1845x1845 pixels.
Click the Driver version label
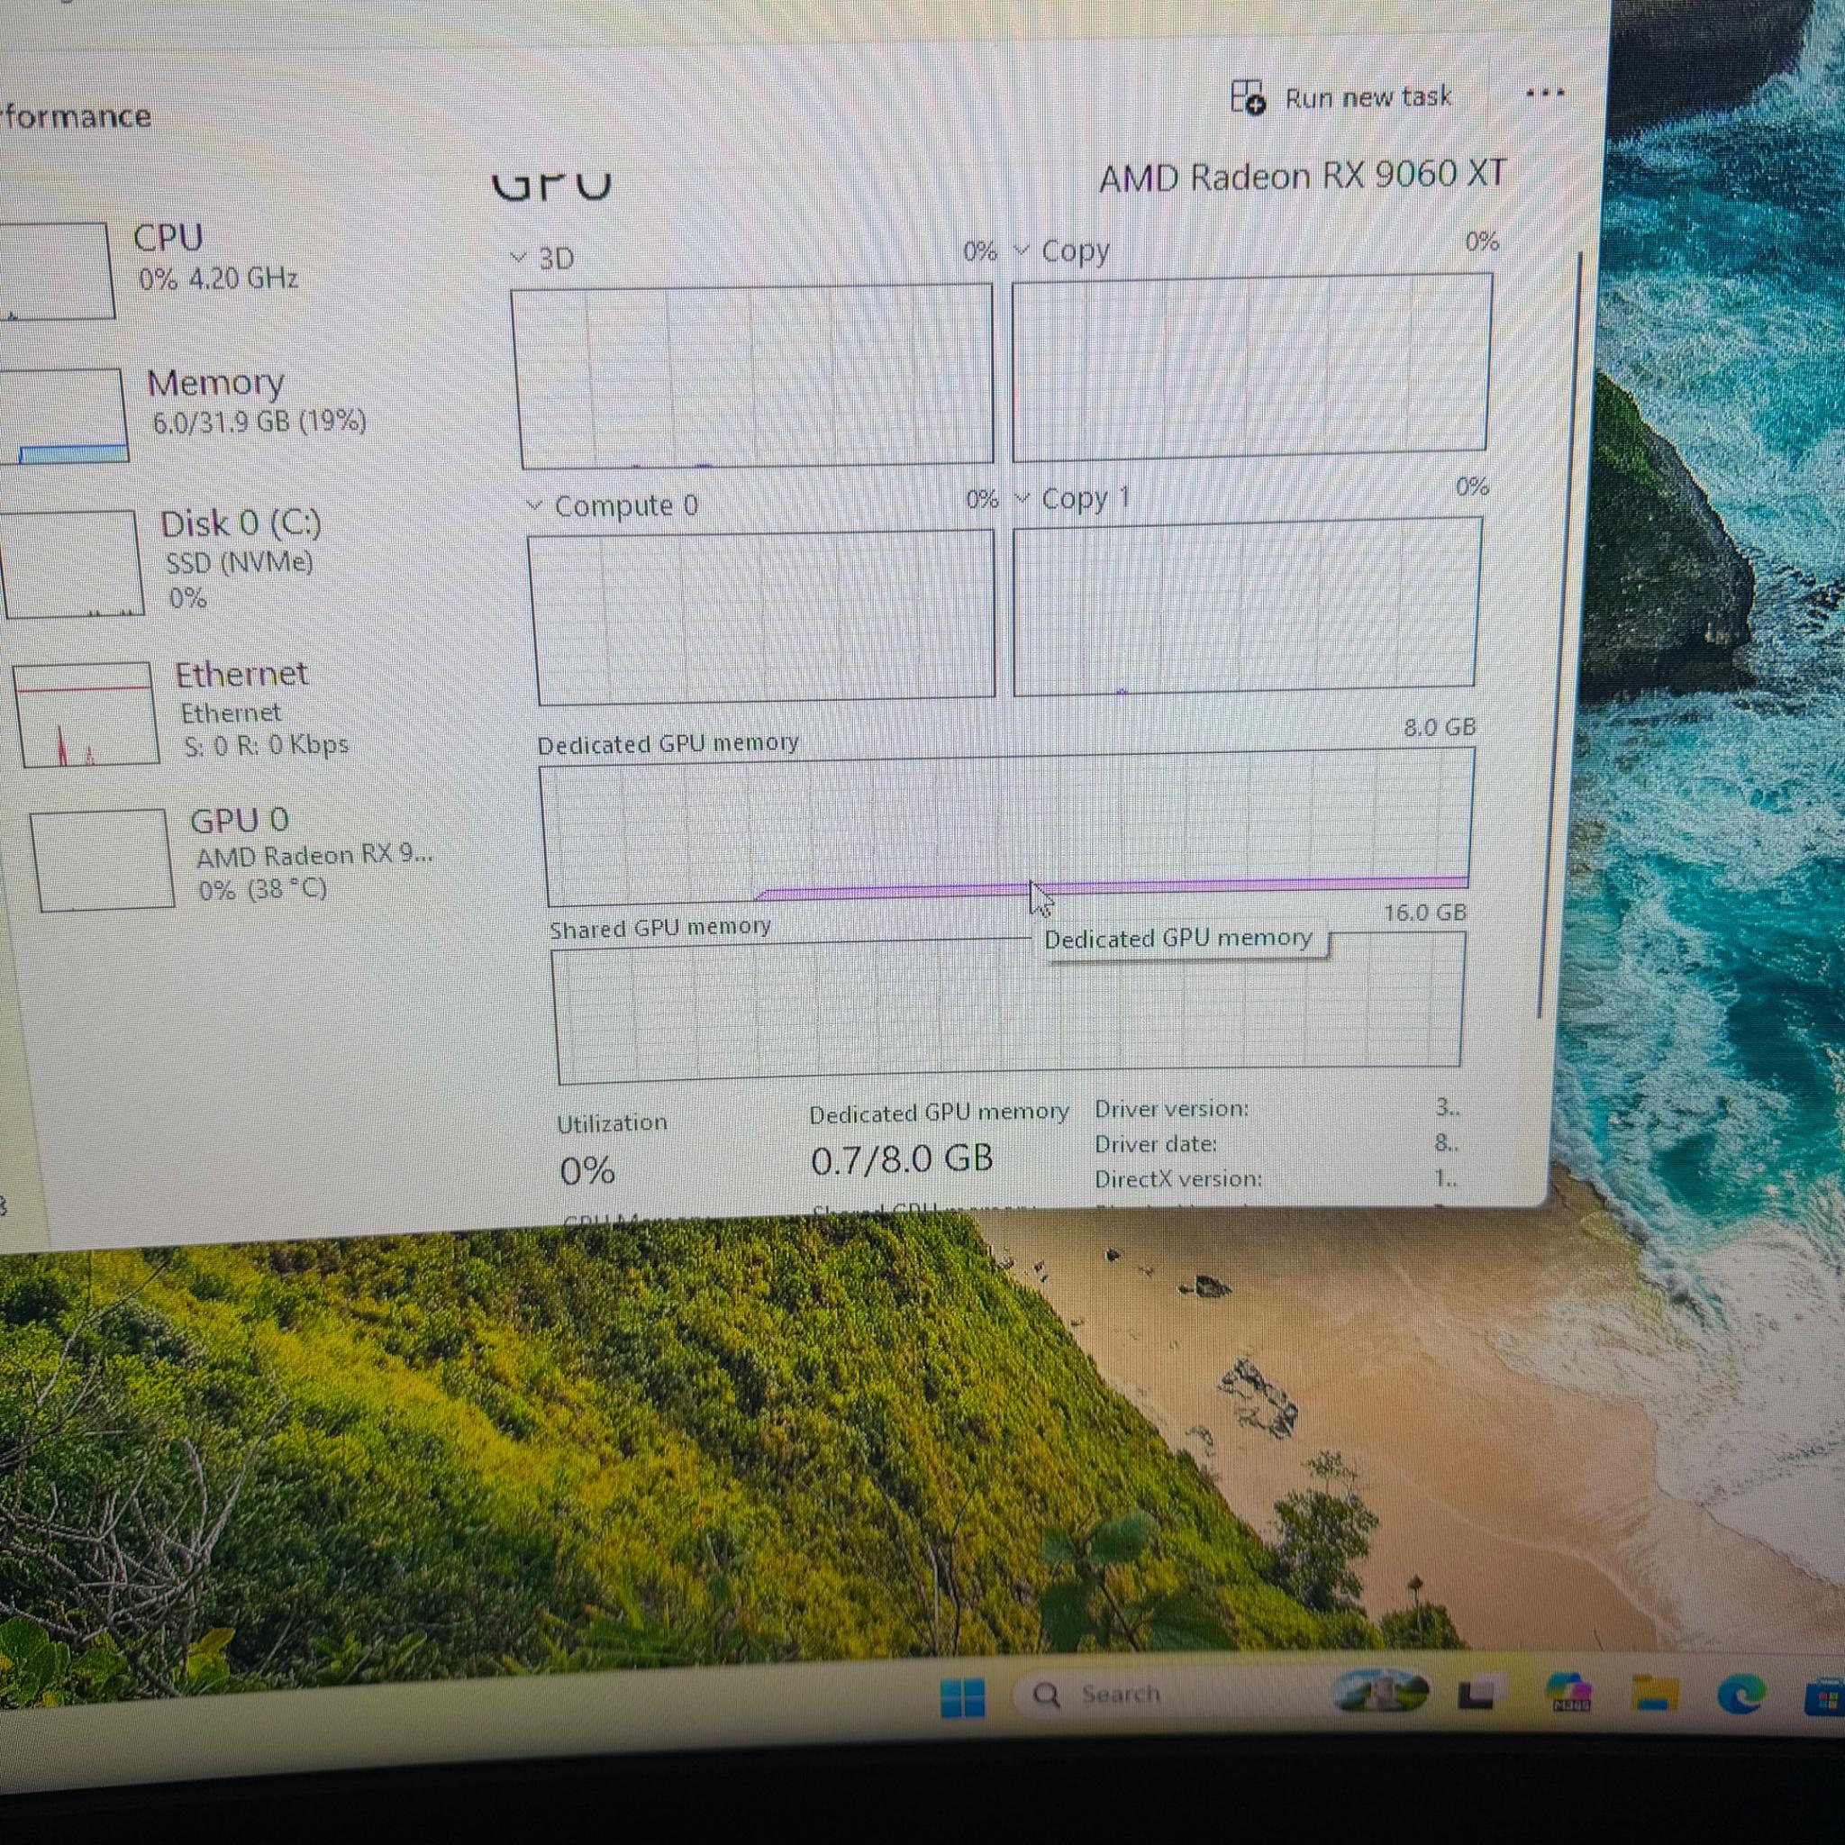pyautogui.click(x=1172, y=1109)
